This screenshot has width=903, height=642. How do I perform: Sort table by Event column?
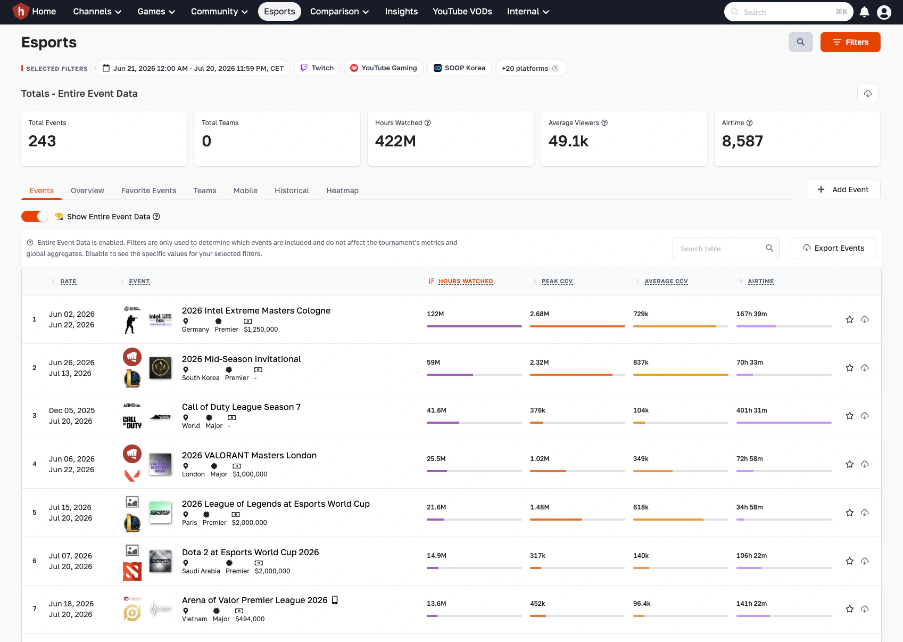pos(139,281)
